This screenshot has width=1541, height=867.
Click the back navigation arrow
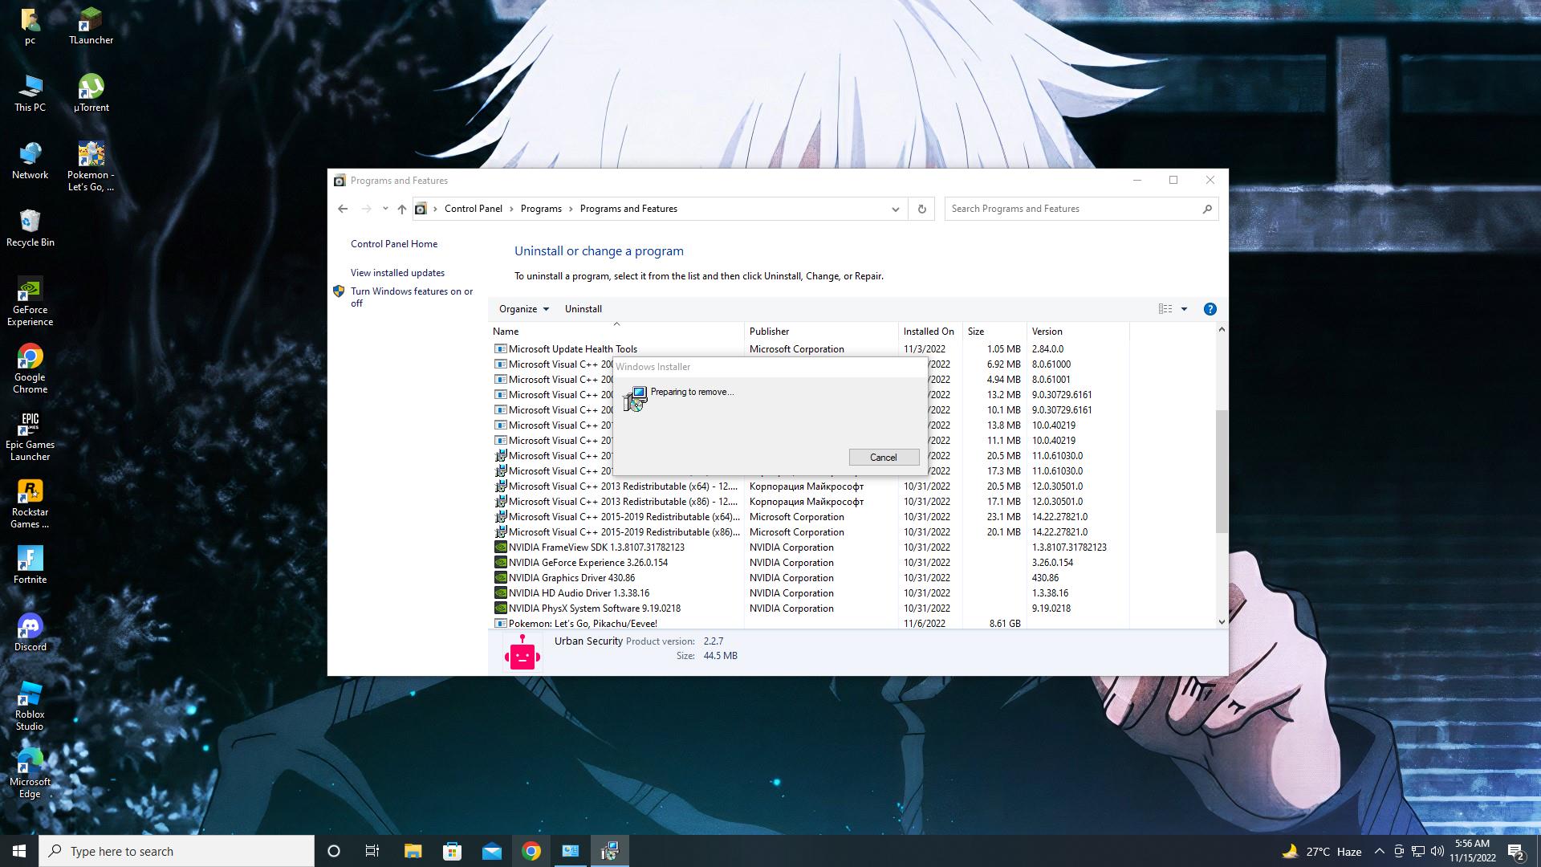[x=343, y=209]
